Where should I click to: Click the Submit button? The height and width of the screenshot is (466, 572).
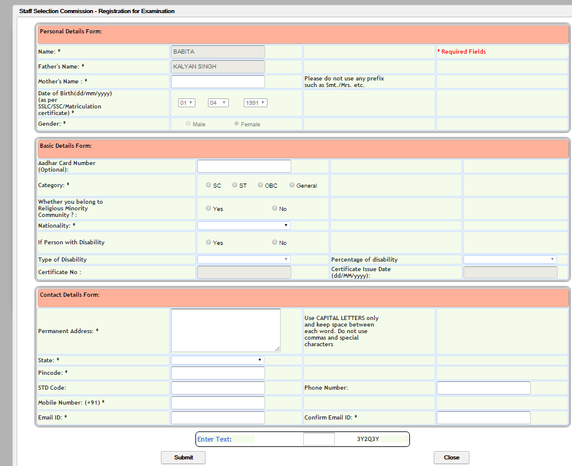coord(183,458)
